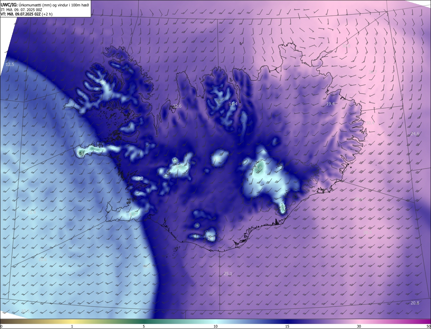Image resolution: width=431 pixels, height=329 pixels.
Task: Click the colorbar tick label 10
Action: pos(215,327)
